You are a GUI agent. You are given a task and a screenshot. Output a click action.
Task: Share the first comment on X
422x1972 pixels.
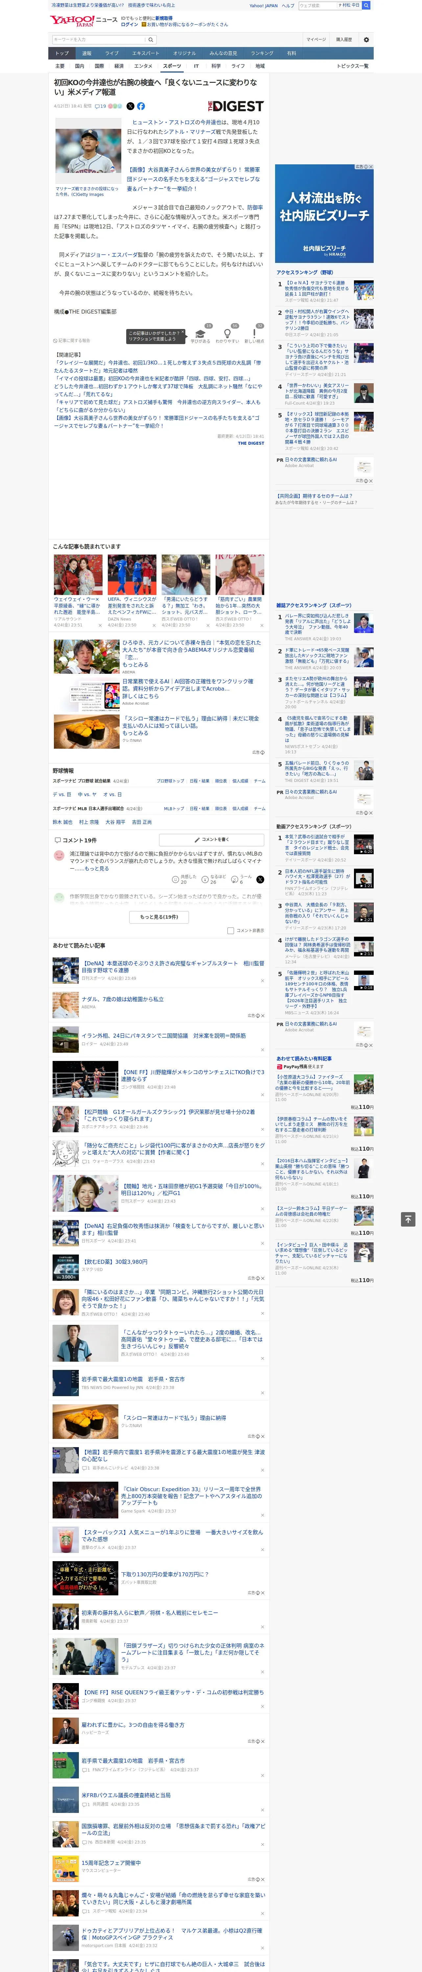click(260, 880)
